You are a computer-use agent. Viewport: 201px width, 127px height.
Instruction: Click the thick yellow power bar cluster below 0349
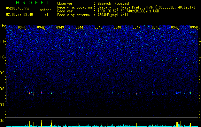[x=177, y=124]
